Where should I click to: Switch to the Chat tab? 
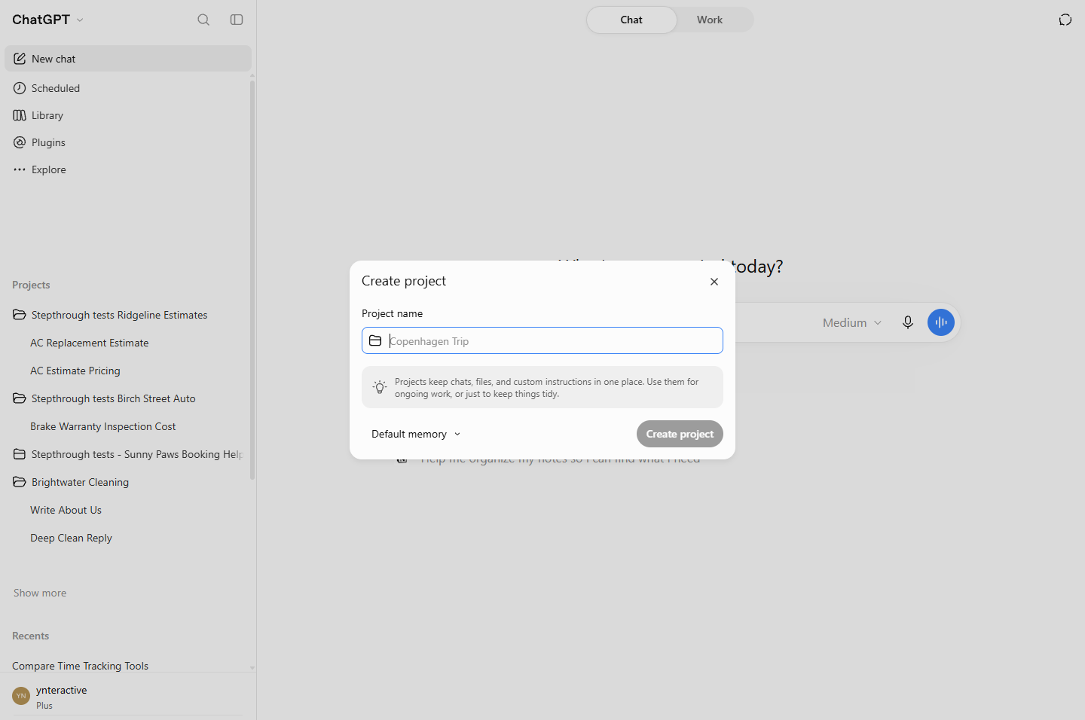click(x=631, y=20)
